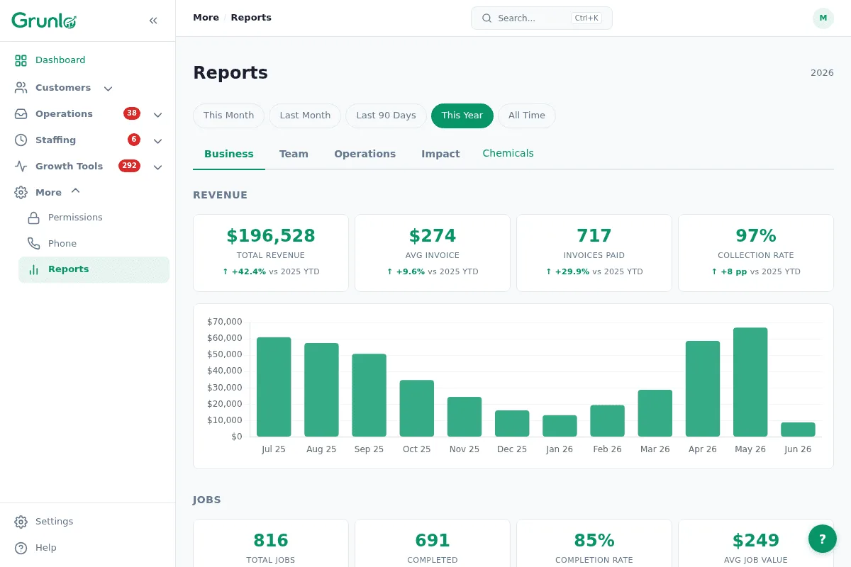
Task: Click the search magnifier icon
Action: tap(487, 18)
